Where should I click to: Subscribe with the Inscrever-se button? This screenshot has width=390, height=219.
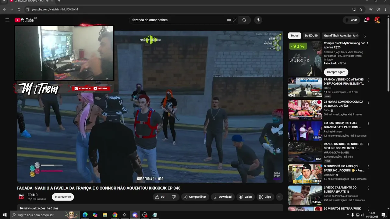pos(63,197)
